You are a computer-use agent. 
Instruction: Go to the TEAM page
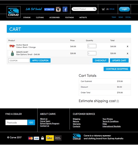(x=114, y=17)
